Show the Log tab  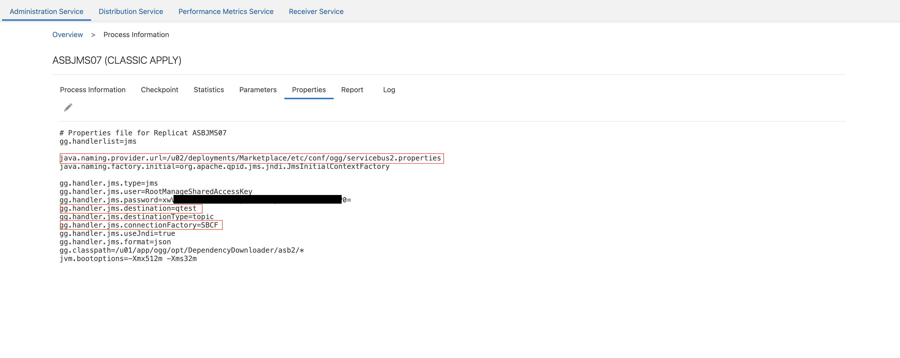[x=389, y=90]
